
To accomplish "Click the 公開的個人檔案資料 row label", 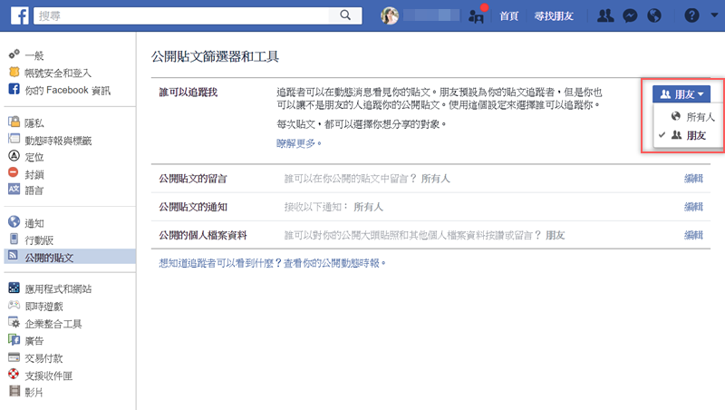I will [x=203, y=235].
